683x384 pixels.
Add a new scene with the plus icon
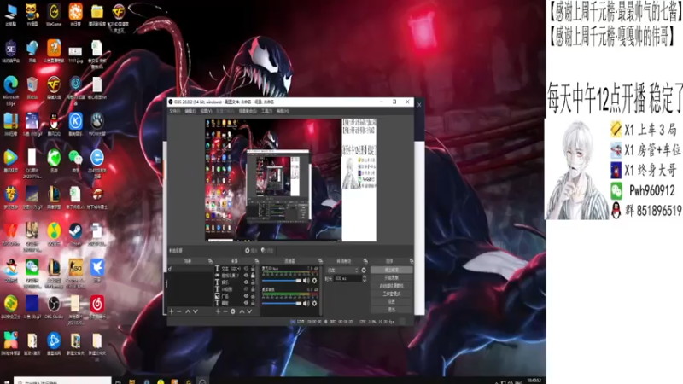click(172, 311)
